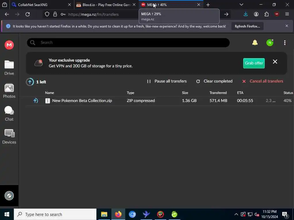
Task: Open the transfers circular icon at sidebar bottom
Action: [9, 196]
